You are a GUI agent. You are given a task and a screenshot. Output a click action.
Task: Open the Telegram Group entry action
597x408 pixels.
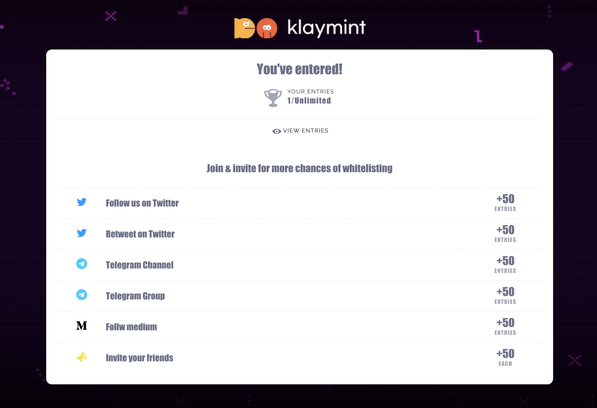click(299, 296)
